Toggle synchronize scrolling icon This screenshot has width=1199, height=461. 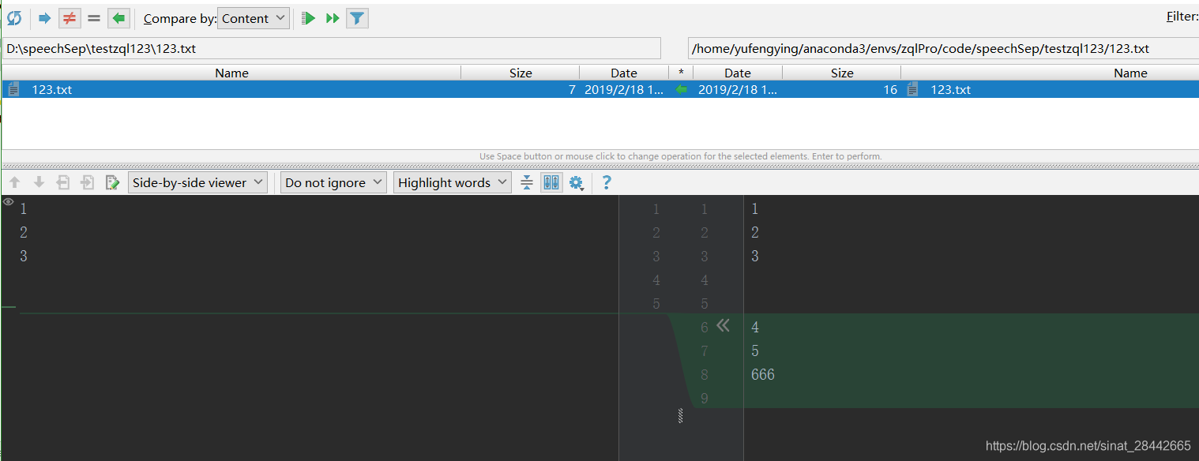tap(551, 182)
